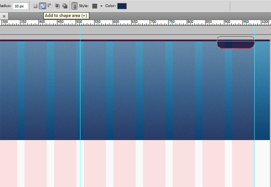Click the rounded rectangle shape on canvas
This screenshot has width=271, height=187.
pyautogui.click(x=236, y=42)
